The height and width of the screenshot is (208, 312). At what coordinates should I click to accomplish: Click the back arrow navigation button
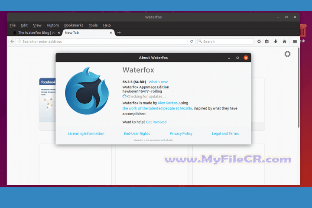tap(12, 42)
